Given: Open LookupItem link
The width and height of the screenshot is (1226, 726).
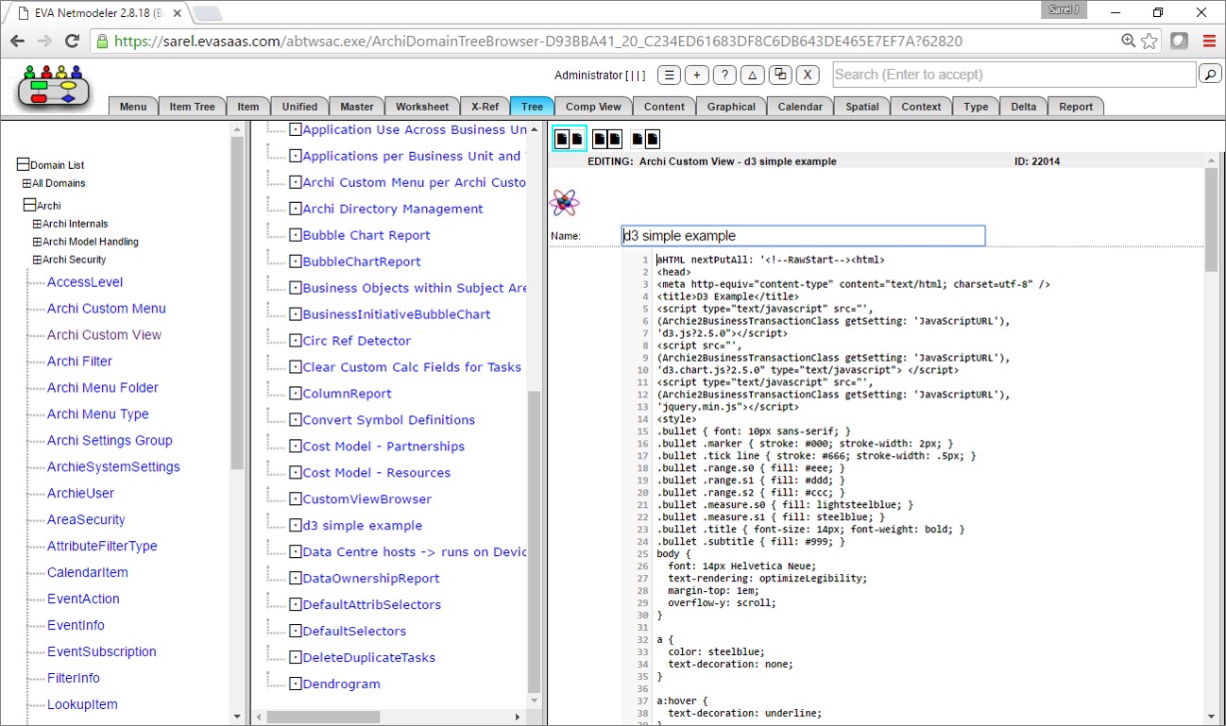Looking at the screenshot, I should [82, 705].
